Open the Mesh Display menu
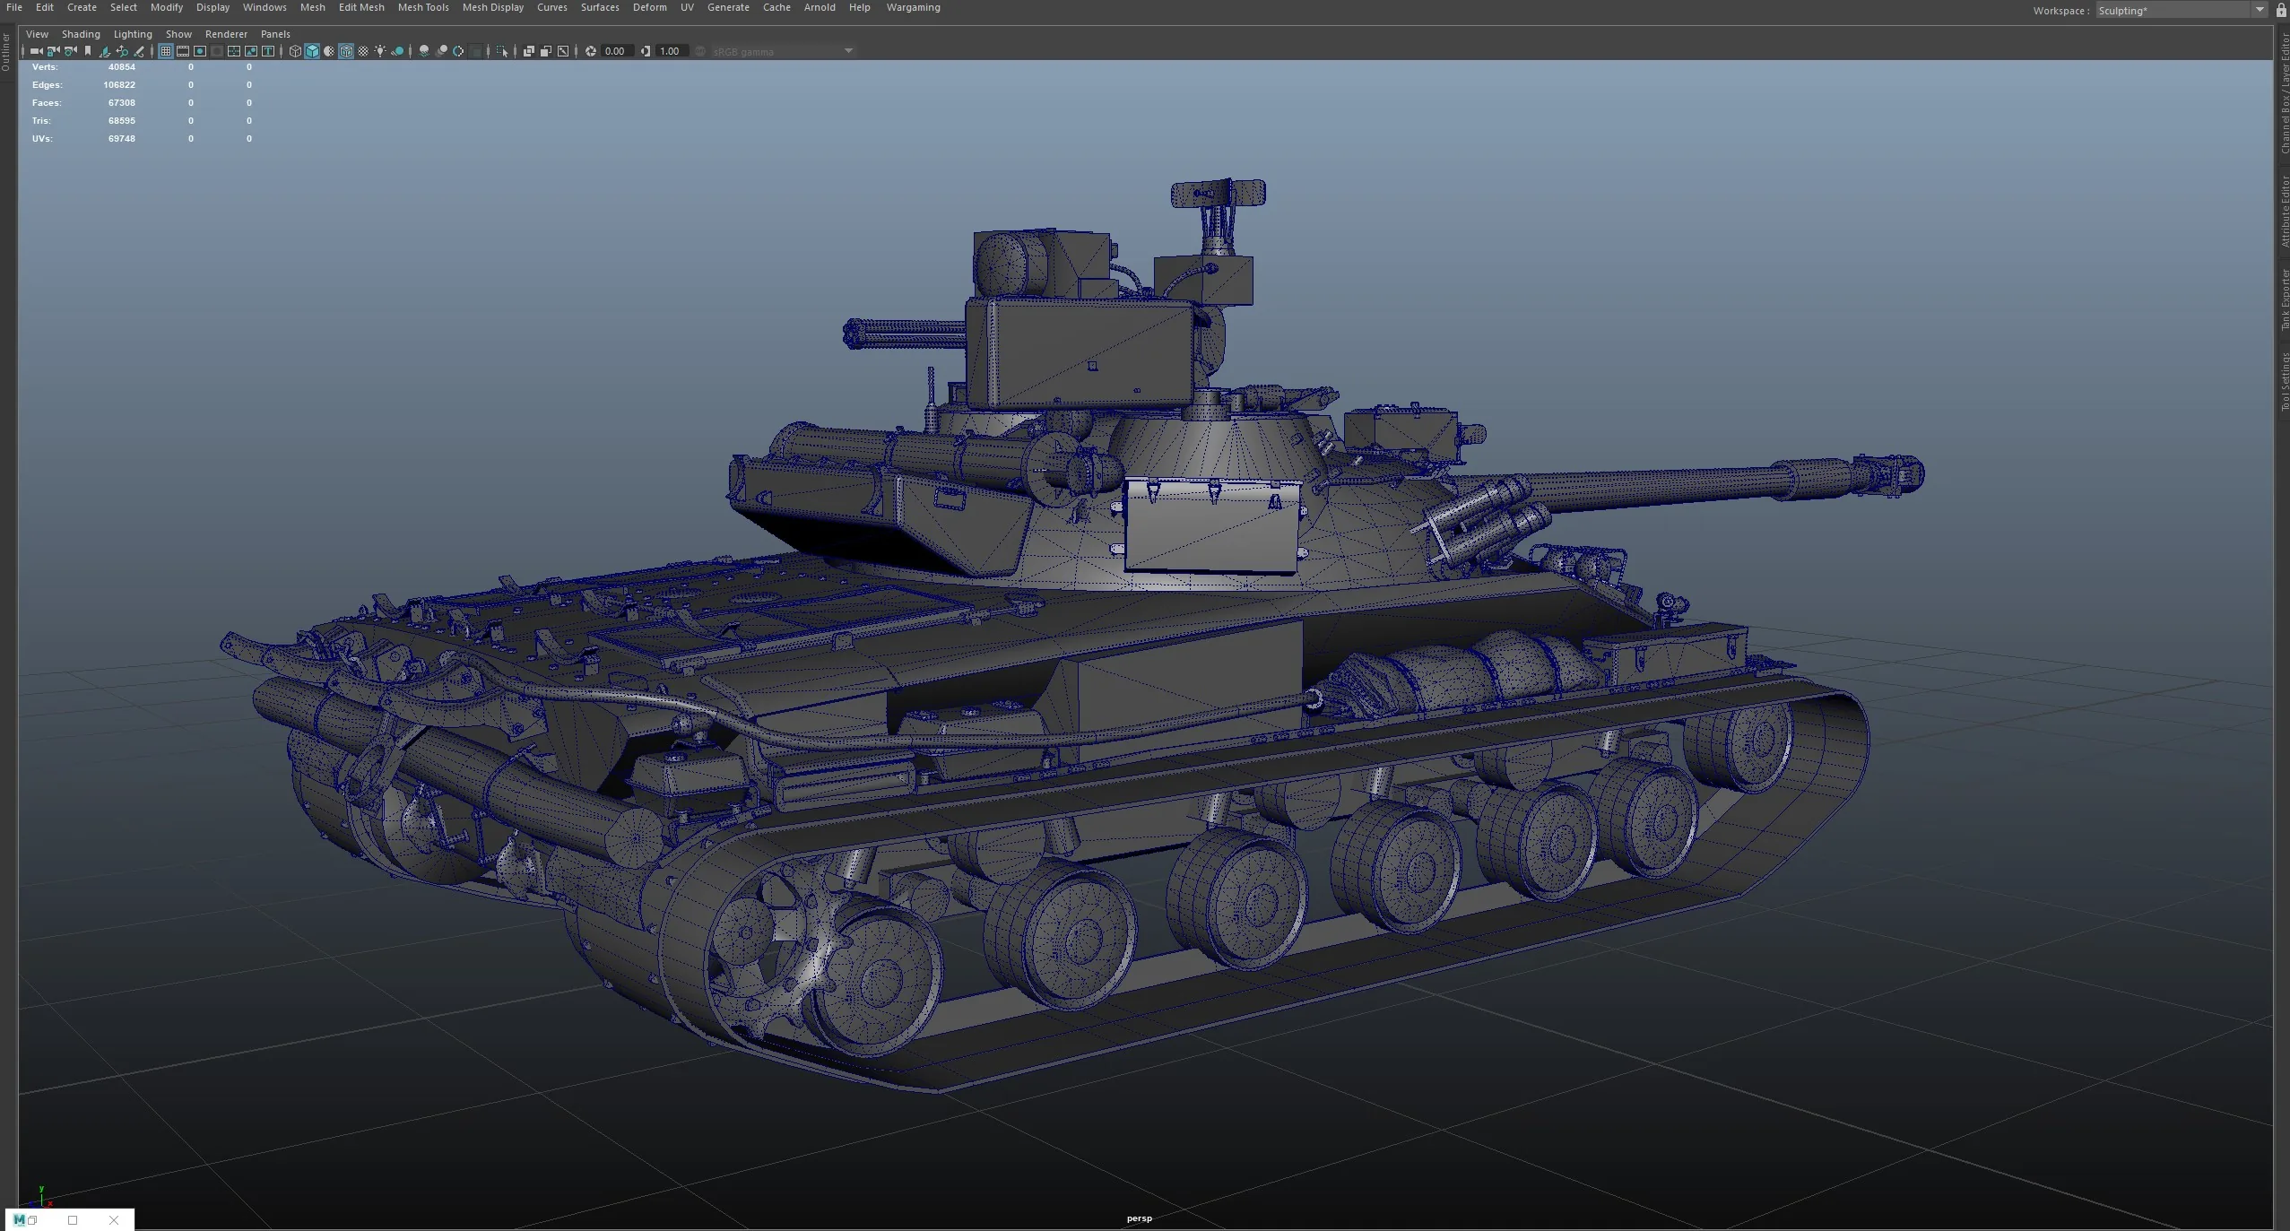 pos(492,7)
